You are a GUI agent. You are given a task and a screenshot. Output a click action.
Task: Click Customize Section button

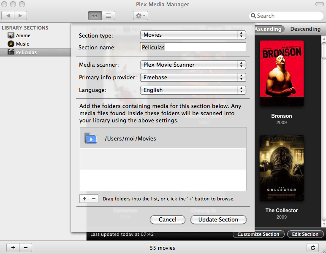(x=258, y=234)
